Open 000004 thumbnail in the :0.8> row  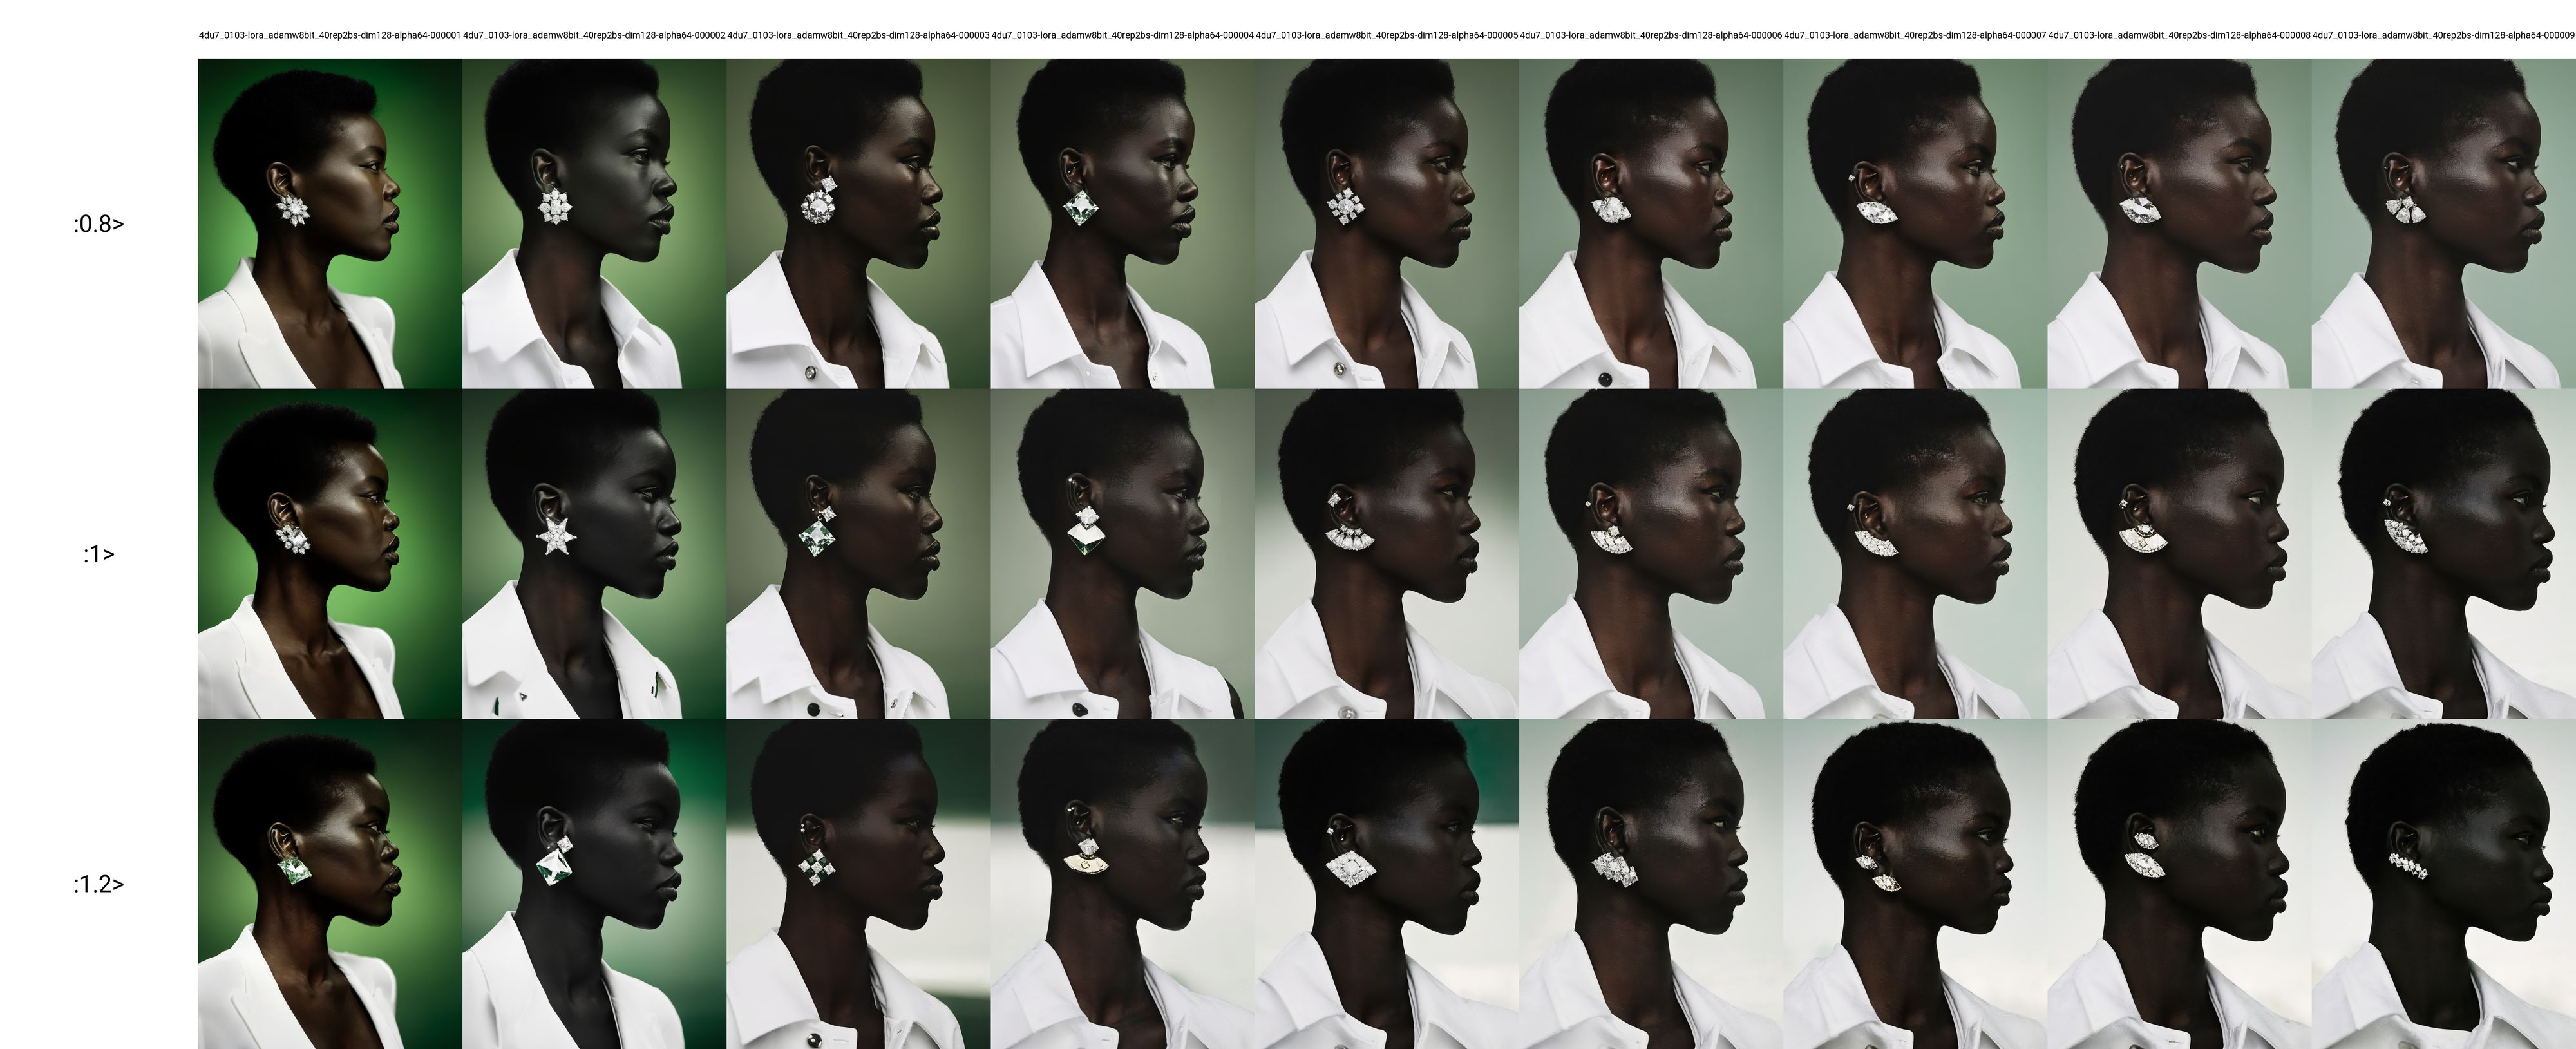point(1122,223)
